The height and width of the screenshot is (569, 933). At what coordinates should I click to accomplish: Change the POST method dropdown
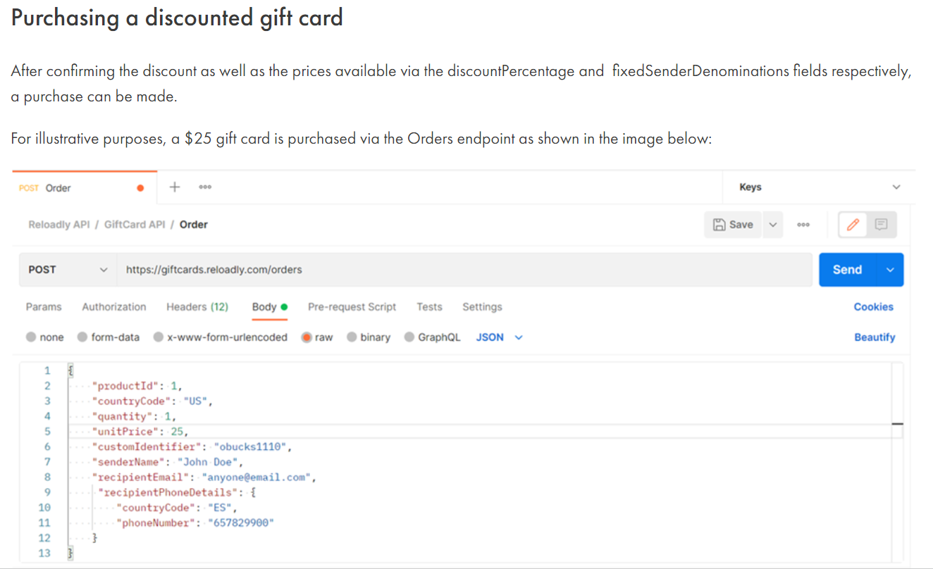pyautogui.click(x=67, y=270)
